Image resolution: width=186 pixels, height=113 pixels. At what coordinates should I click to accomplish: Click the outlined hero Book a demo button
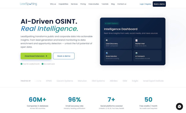pos(64,56)
